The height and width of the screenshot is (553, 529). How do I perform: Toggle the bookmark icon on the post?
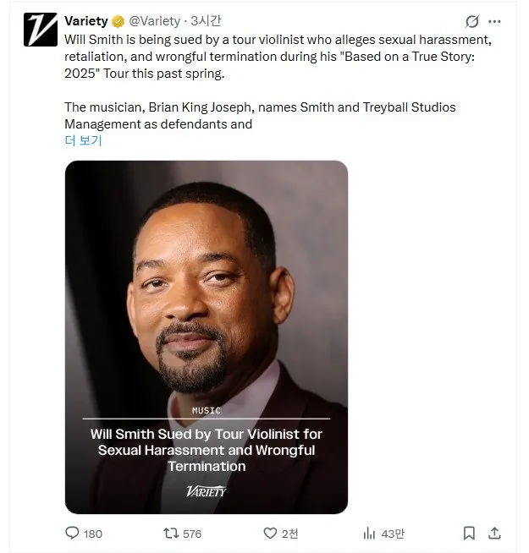coord(469,533)
